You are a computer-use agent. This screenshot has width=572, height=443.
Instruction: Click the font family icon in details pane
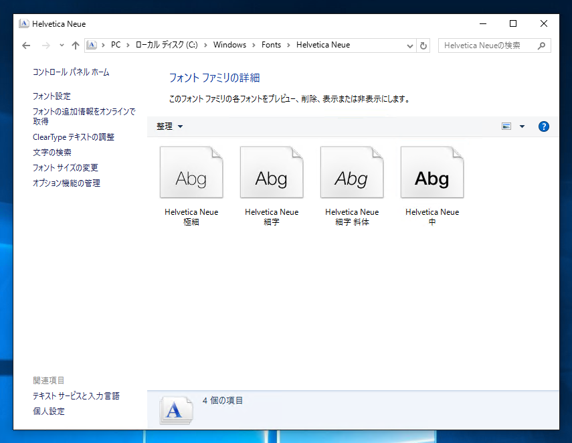[176, 410]
